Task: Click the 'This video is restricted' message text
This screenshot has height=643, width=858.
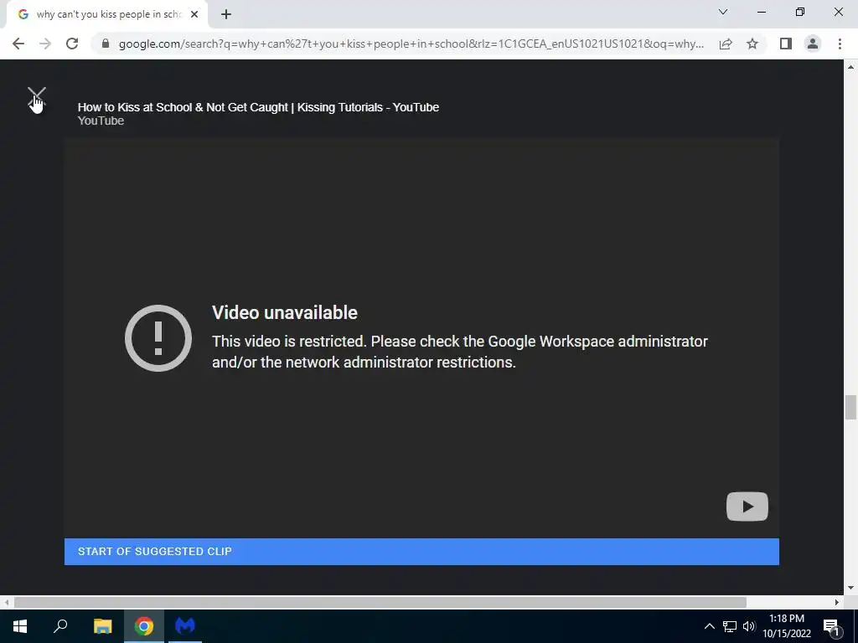Action: point(460,352)
